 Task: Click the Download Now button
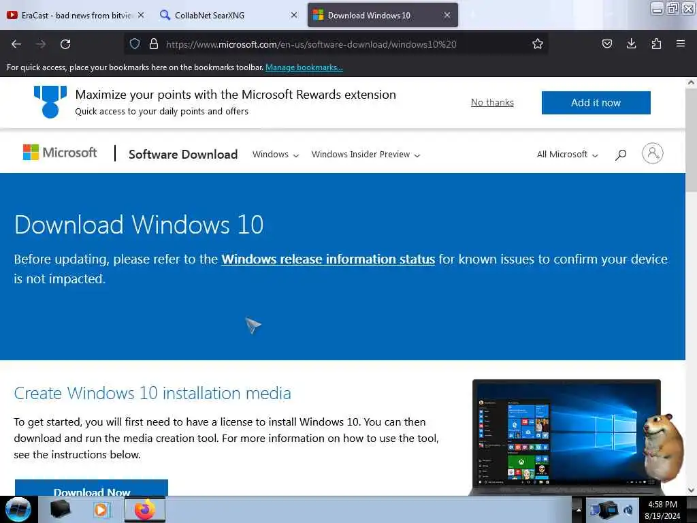[92, 488]
